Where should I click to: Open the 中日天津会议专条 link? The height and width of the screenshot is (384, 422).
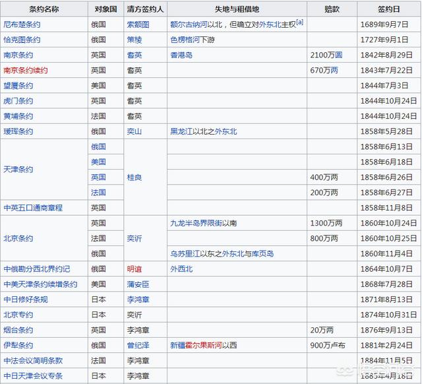pyautogui.click(x=33, y=376)
